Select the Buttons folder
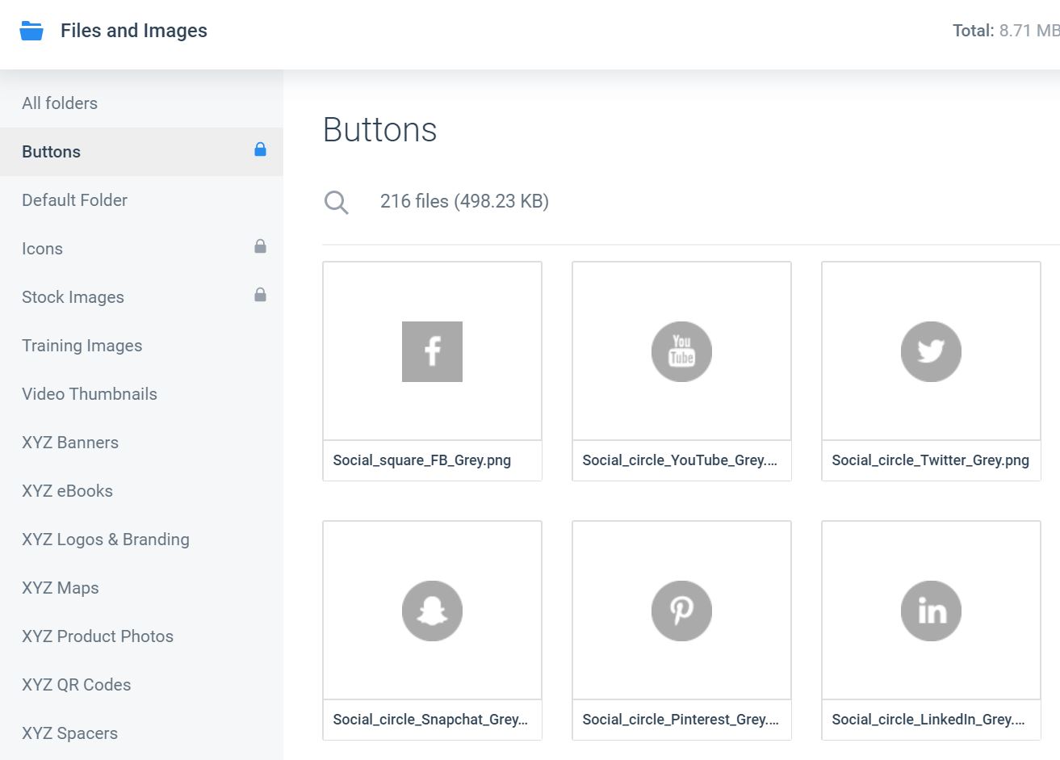This screenshot has width=1060, height=760. pos(141,152)
